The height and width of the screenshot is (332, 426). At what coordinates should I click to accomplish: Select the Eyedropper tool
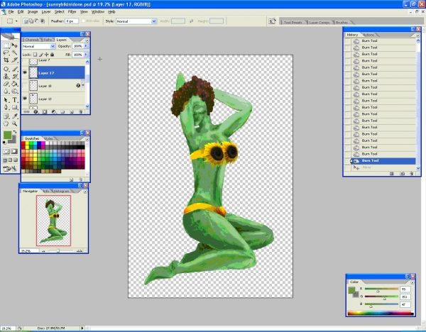(x=15, y=116)
